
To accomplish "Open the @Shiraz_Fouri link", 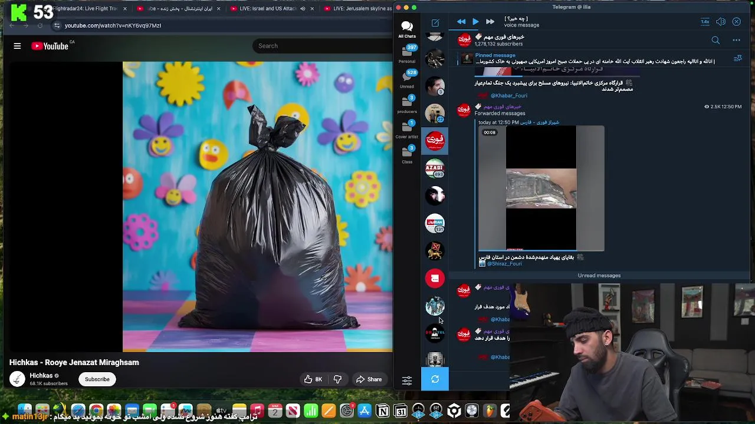I will point(504,264).
